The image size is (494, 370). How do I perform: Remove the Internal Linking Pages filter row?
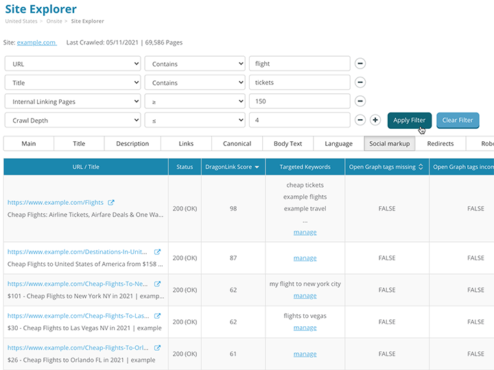[x=360, y=101]
